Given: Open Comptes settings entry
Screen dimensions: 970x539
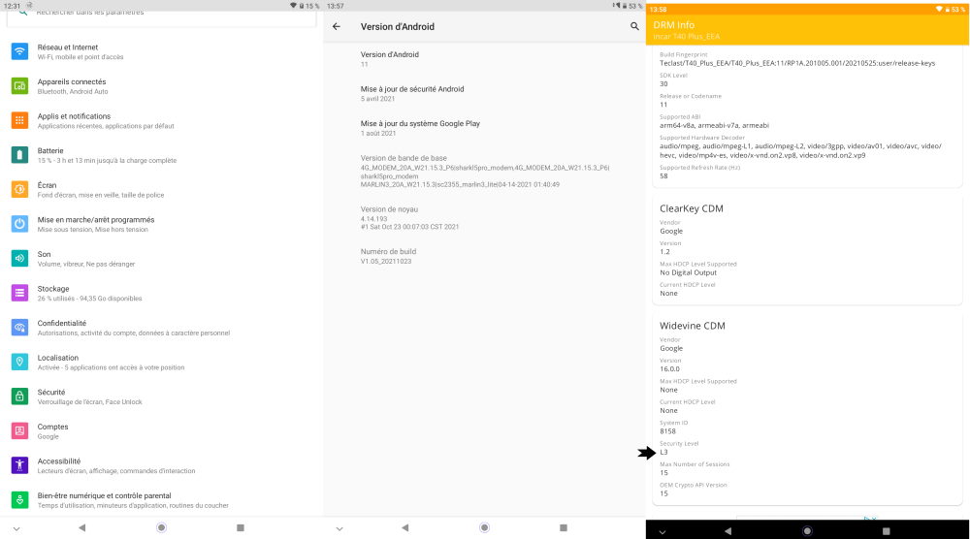Looking at the screenshot, I should 161,431.
